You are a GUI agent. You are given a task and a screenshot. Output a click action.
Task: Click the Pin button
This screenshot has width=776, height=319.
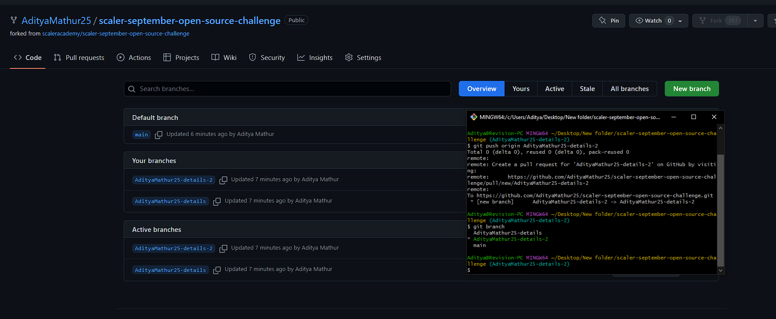609,20
